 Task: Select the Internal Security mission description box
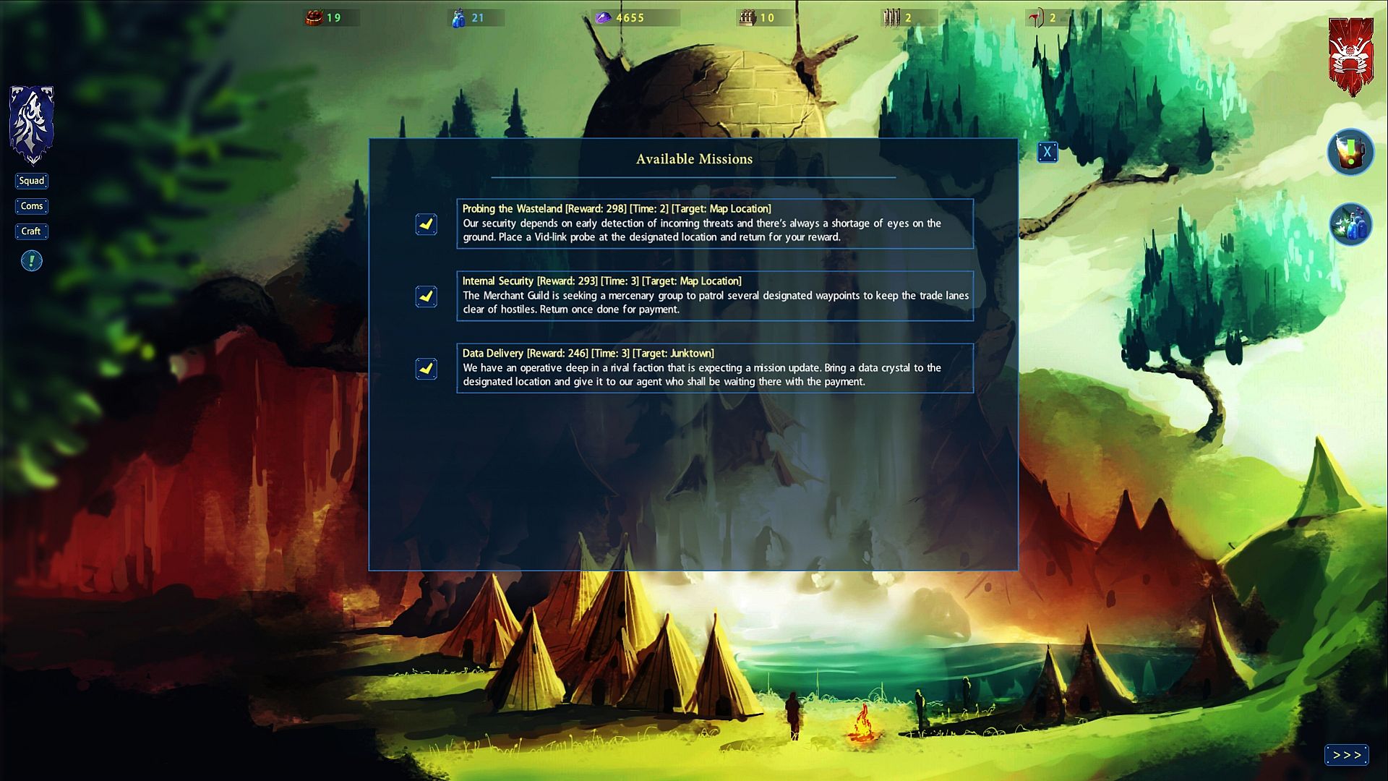(x=715, y=296)
